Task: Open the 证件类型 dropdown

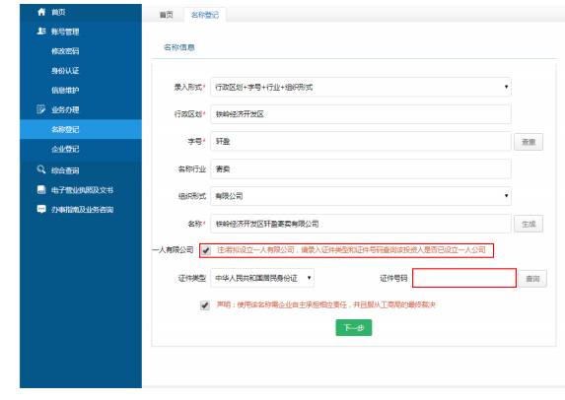Action: 262,278
